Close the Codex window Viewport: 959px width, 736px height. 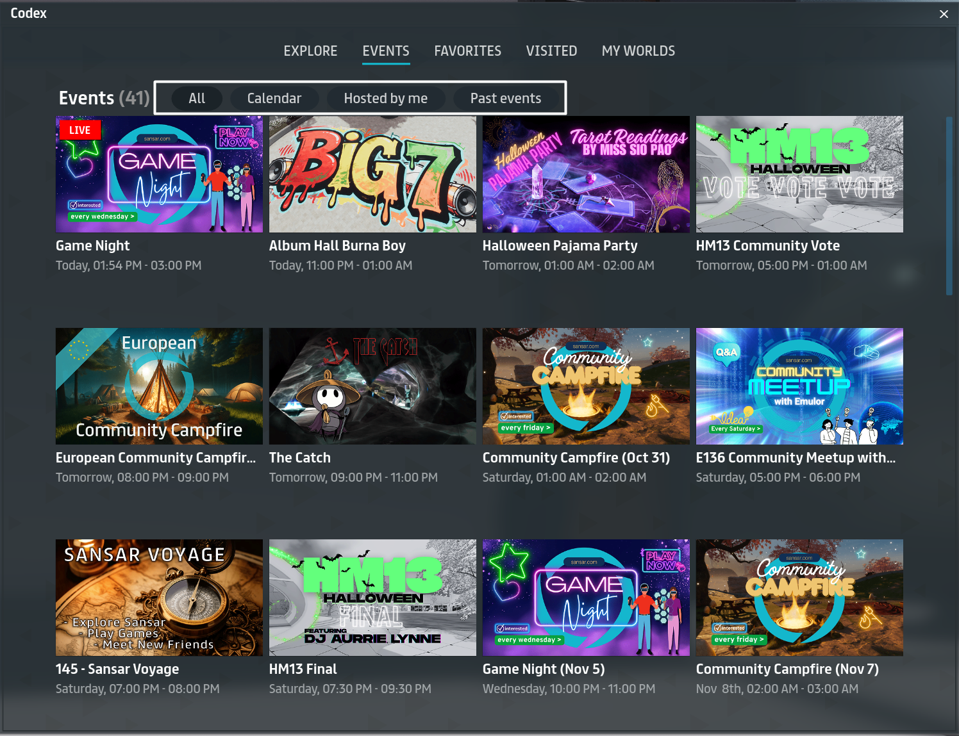[x=944, y=14]
